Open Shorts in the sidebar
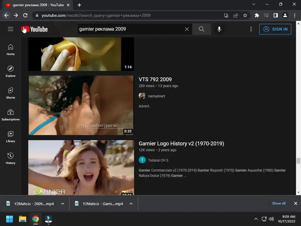Image resolution: width=301 pixels, height=226 pixels. (11, 93)
